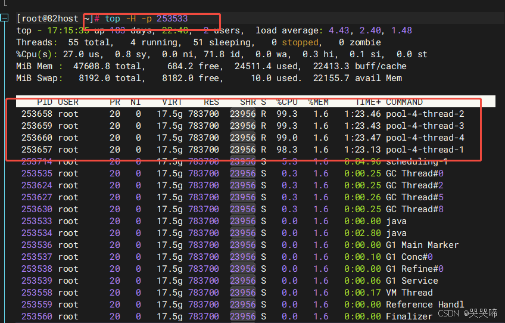Viewport: 505px width, 323px height.
Task: Select load average value 4.43
Action: pyautogui.click(x=338, y=30)
